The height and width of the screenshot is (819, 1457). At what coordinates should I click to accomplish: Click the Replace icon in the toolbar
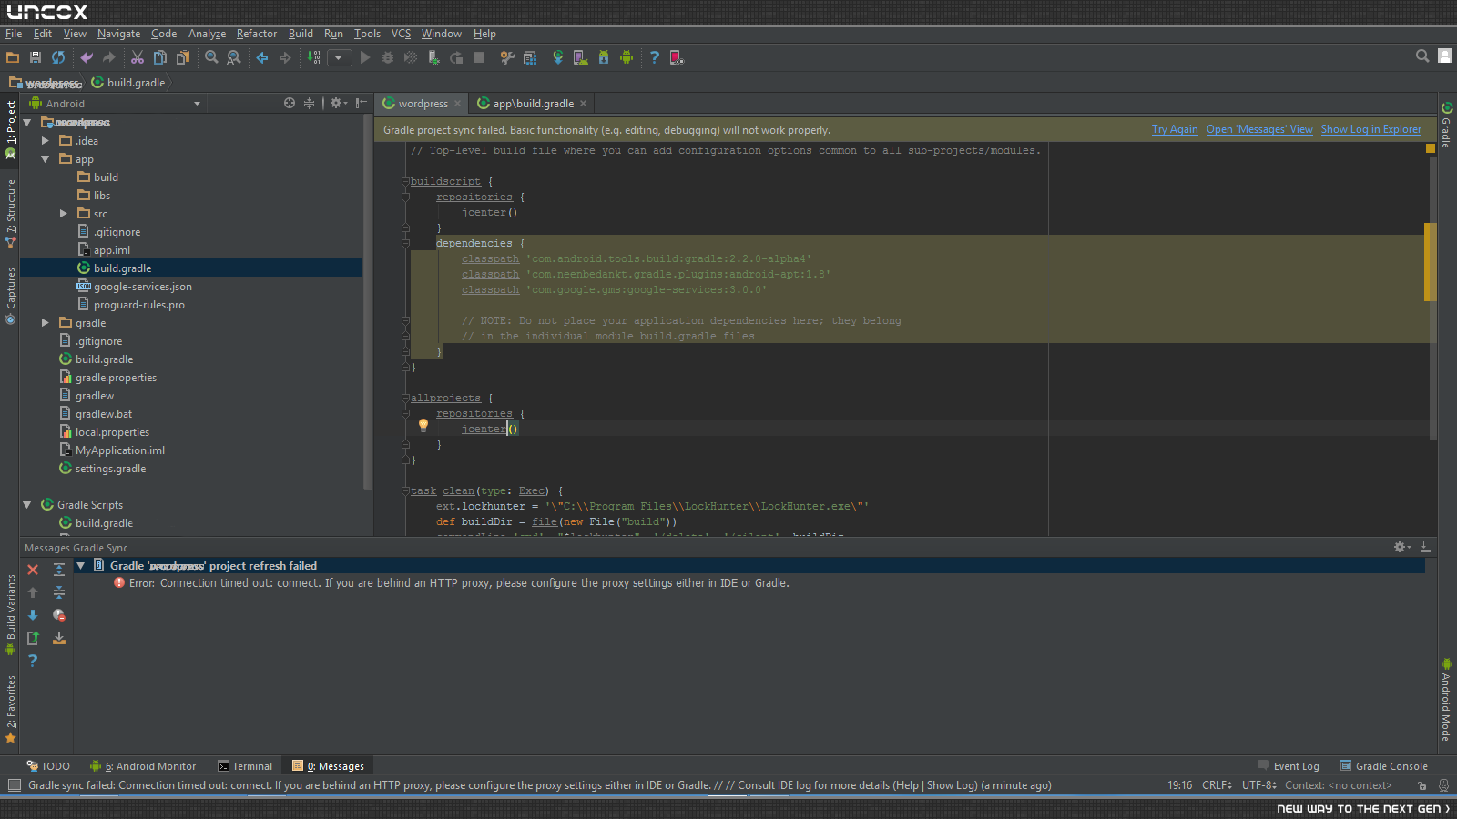coord(234,57)
